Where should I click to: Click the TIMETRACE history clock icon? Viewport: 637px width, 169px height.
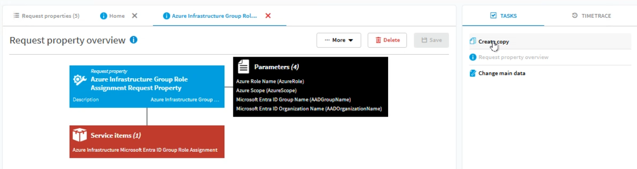(x=575, y=16)
